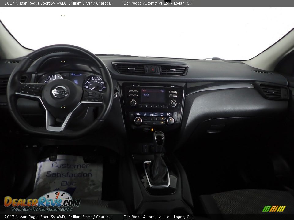This screenshot has width=294, height=220.
Task: Click the fan speed wedge indicator on climate display
Action: 155,114
